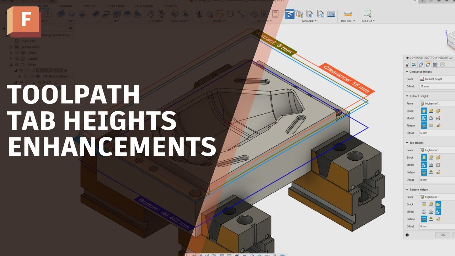The height and width of the screenshot is (256, 455).
Task: Select Model top icon under Top Height
Action: coord(424,165)
